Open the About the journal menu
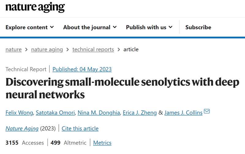This screenshot has width=245, height=154. [x=87, y=27]
